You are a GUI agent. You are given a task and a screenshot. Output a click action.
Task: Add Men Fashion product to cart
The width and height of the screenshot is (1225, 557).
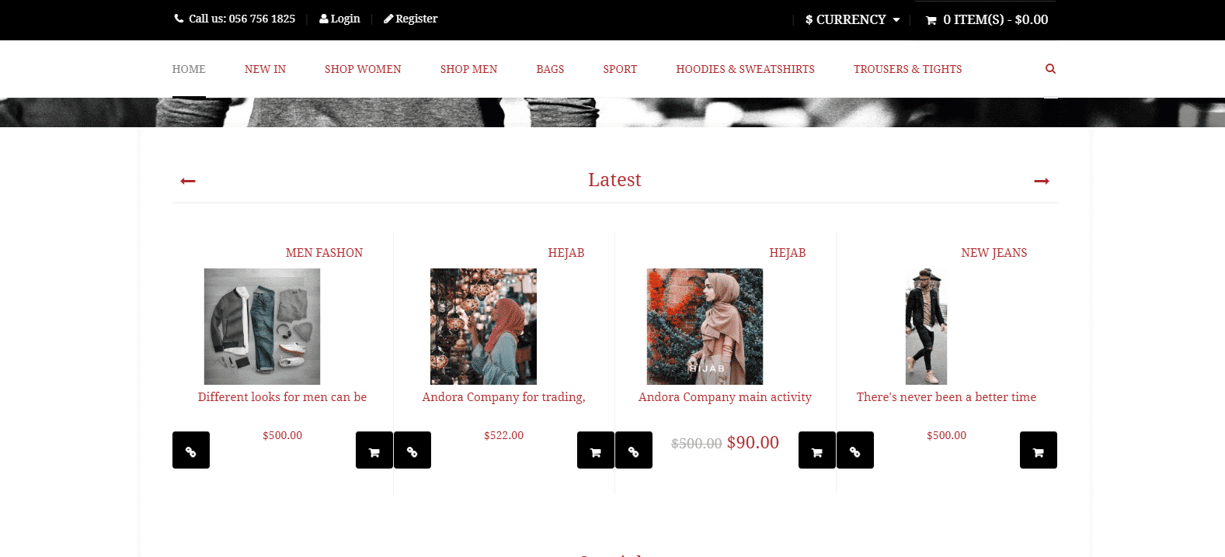[x=374, y=450]
